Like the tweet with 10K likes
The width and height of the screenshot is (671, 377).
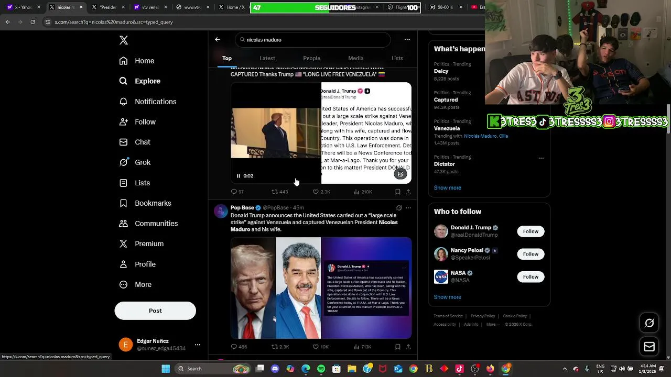click(x=321, y=347)
